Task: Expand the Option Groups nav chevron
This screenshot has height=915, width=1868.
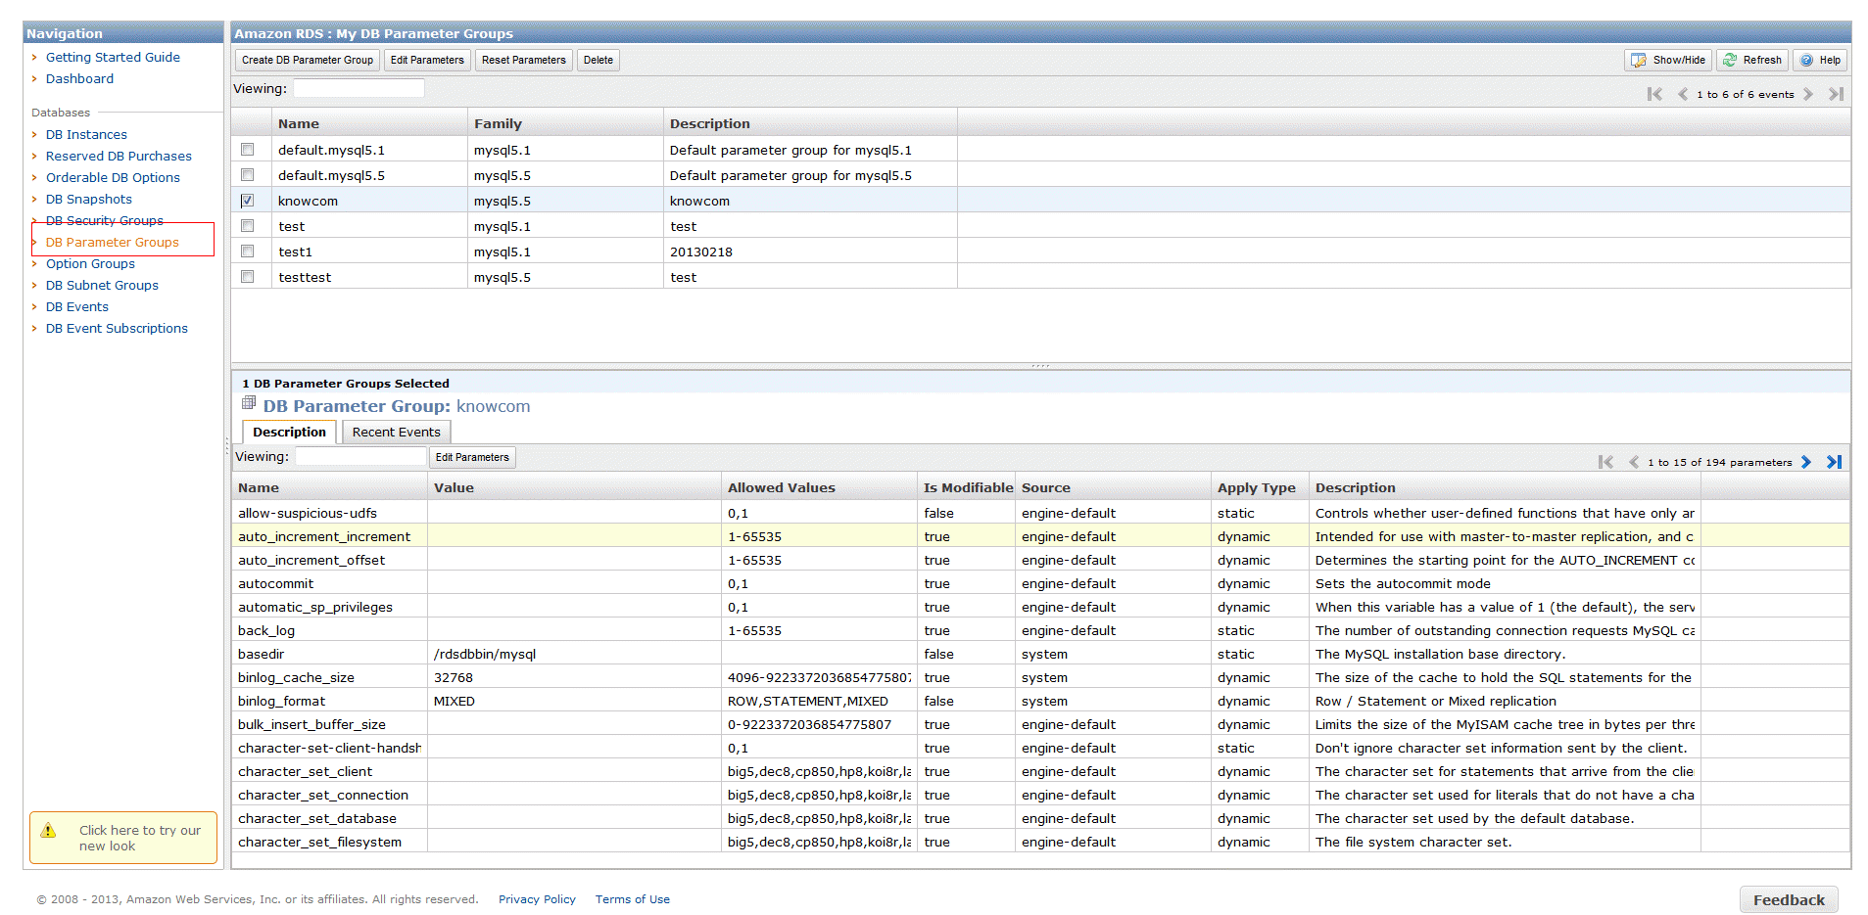Action: (x=34, y=264)
